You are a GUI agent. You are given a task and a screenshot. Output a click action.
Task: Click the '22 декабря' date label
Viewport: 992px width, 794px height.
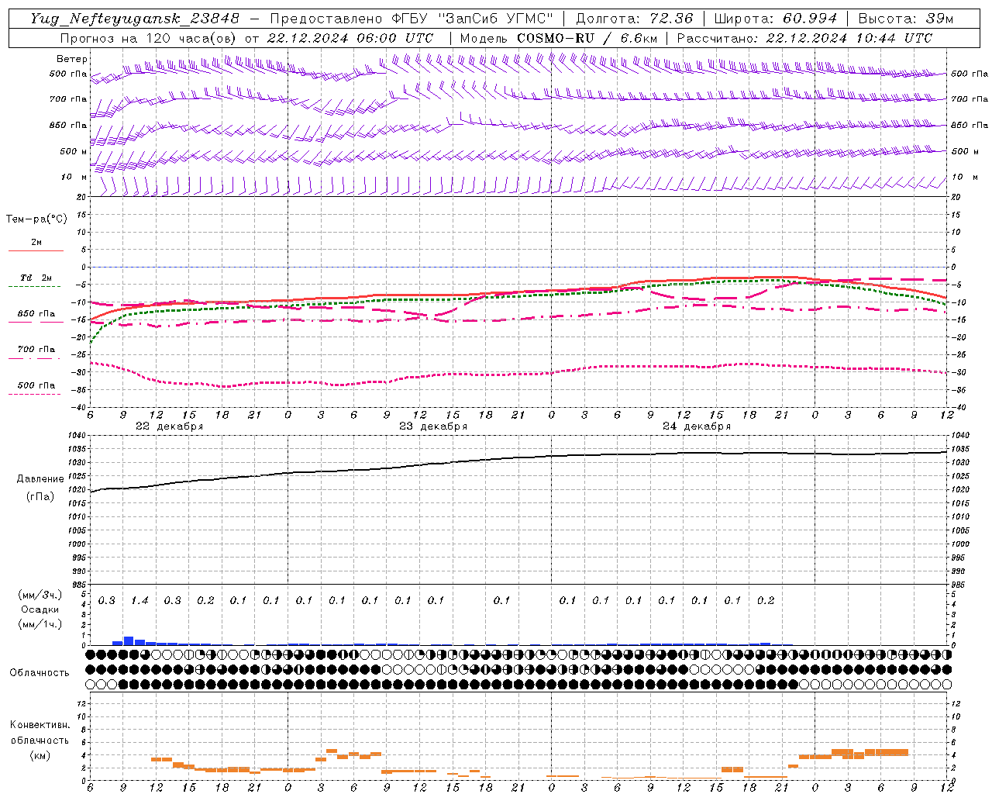170,426
